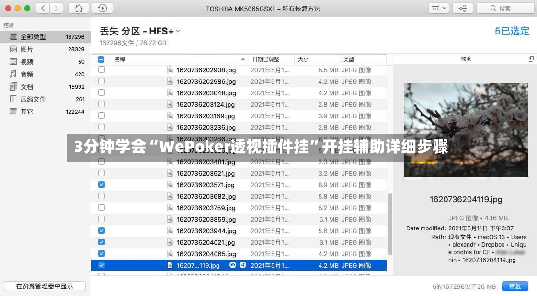This screenshot has width=537, height=296.
Task: Click the pop-out preview icon in preview header
Action: tap(531, 59)
